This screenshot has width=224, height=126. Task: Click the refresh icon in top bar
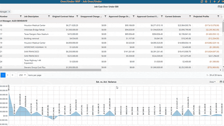click(x=202, y=1)
